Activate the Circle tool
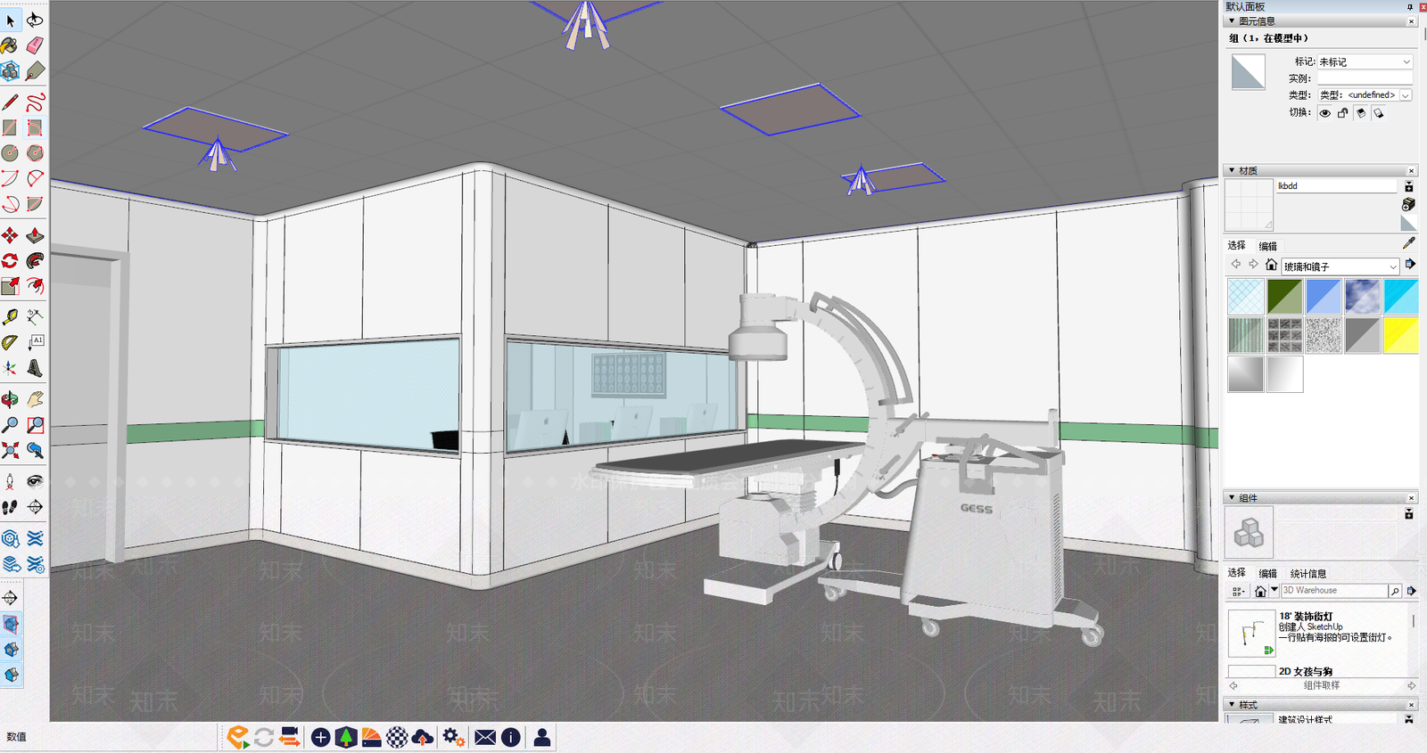The height and width of the screenshot is (753, 1427). click(x=10, y=153)
